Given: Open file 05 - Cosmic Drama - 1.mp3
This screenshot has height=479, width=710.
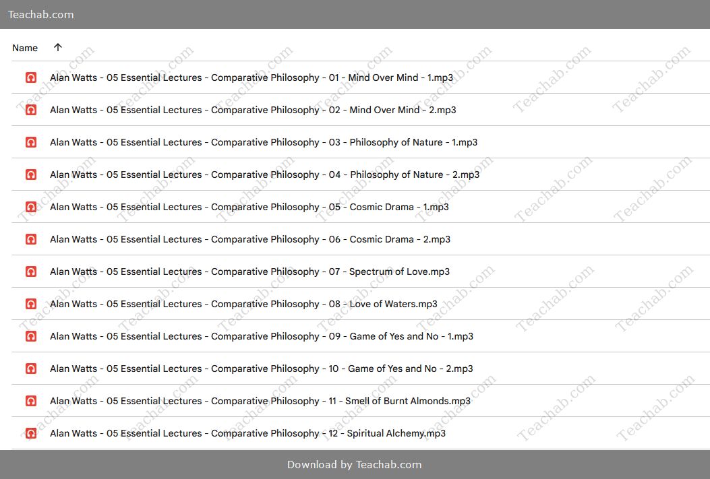Looking at the screenshot, I should pos(249,207).
